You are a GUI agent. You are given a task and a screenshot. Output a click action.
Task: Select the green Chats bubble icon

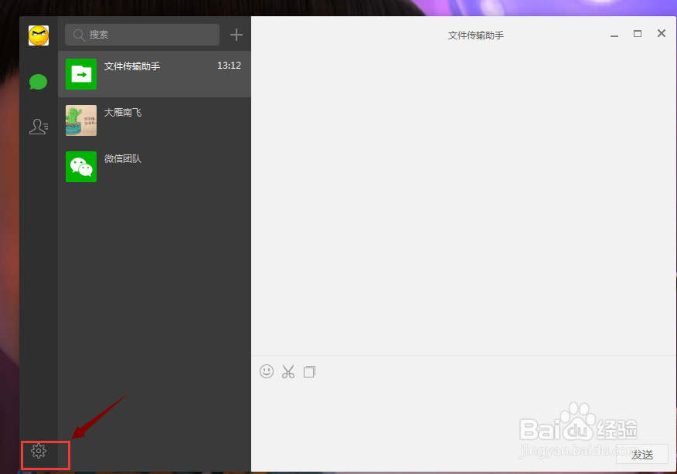click(x=38, y=81)
